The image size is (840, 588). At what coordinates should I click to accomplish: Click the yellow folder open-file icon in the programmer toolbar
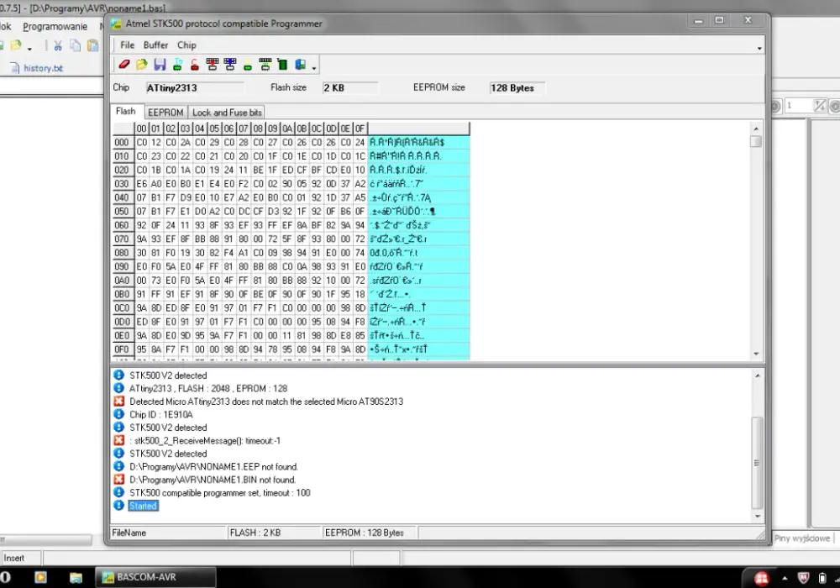click(x=142, y=65)
